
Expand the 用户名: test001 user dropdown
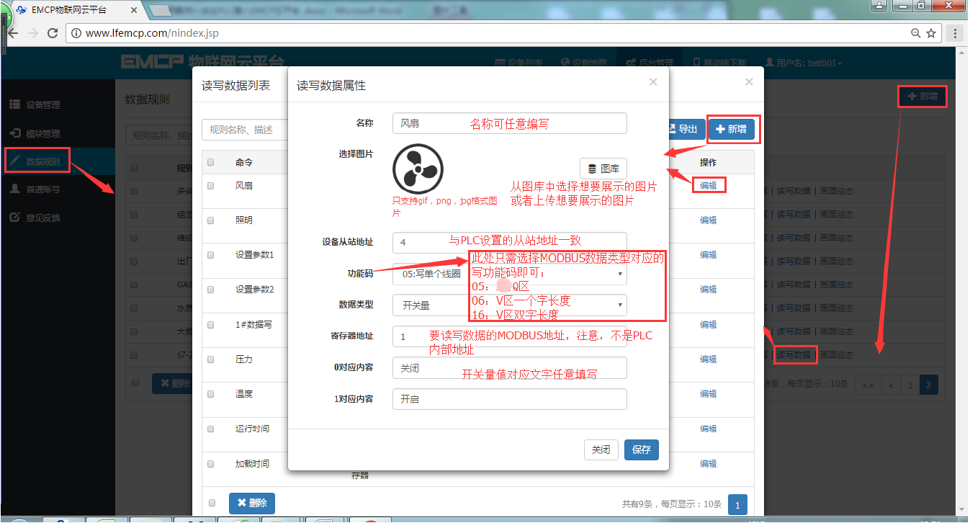(803, 63)
